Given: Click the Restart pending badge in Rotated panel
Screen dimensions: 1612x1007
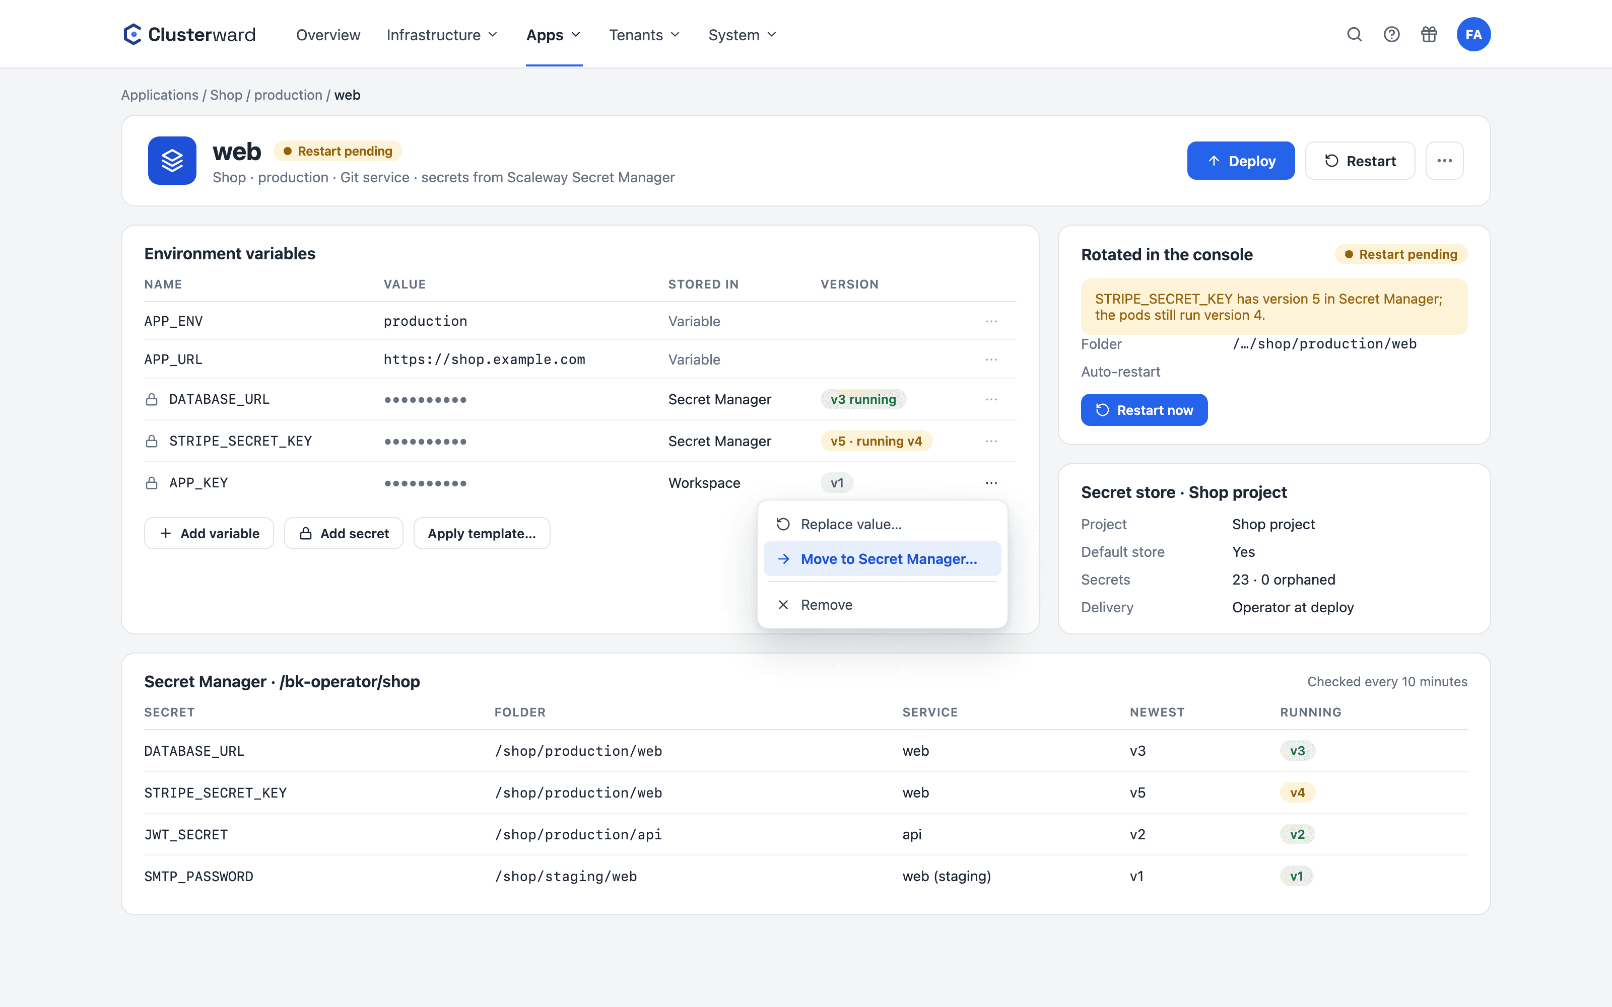Looking at the screenshot, I should pos(1401,254).
